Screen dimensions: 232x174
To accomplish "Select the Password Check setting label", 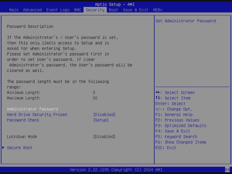I will (x=23, y=120).
